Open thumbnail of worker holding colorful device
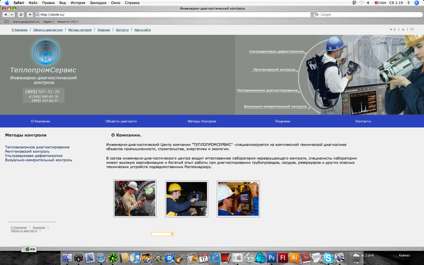The width and height of the screenshot is (424, 265). 238,199
